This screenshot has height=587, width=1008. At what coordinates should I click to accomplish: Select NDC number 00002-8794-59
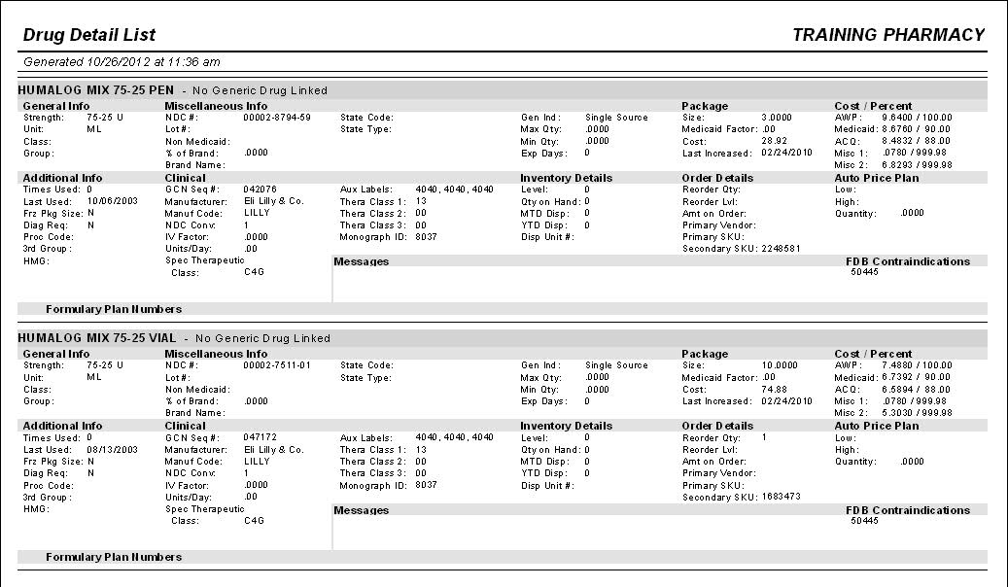click(277, 118)
